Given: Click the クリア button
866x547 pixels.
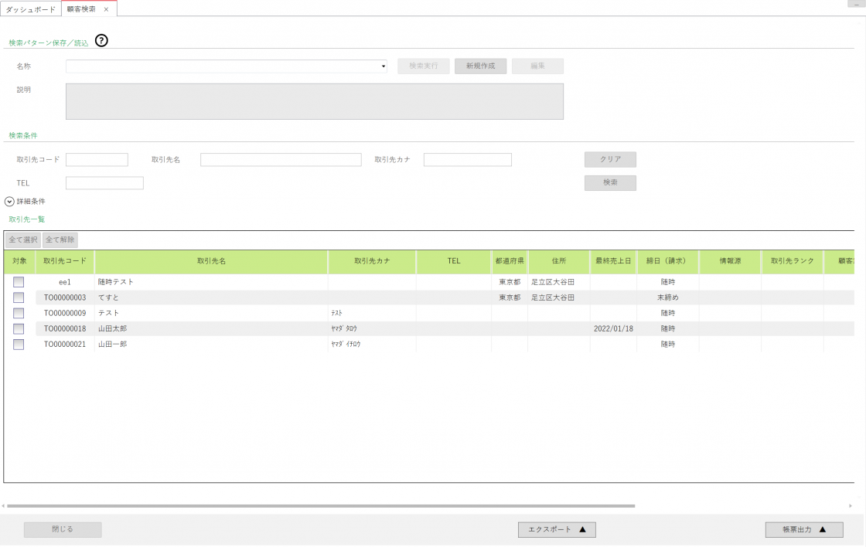Looking at the screenshot, I should [x=610, y=159].
